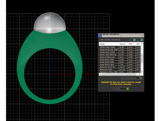Select the Silver:Continuum row
The width and height of the screenshot is (161, 121).
(x=120, y=57)
